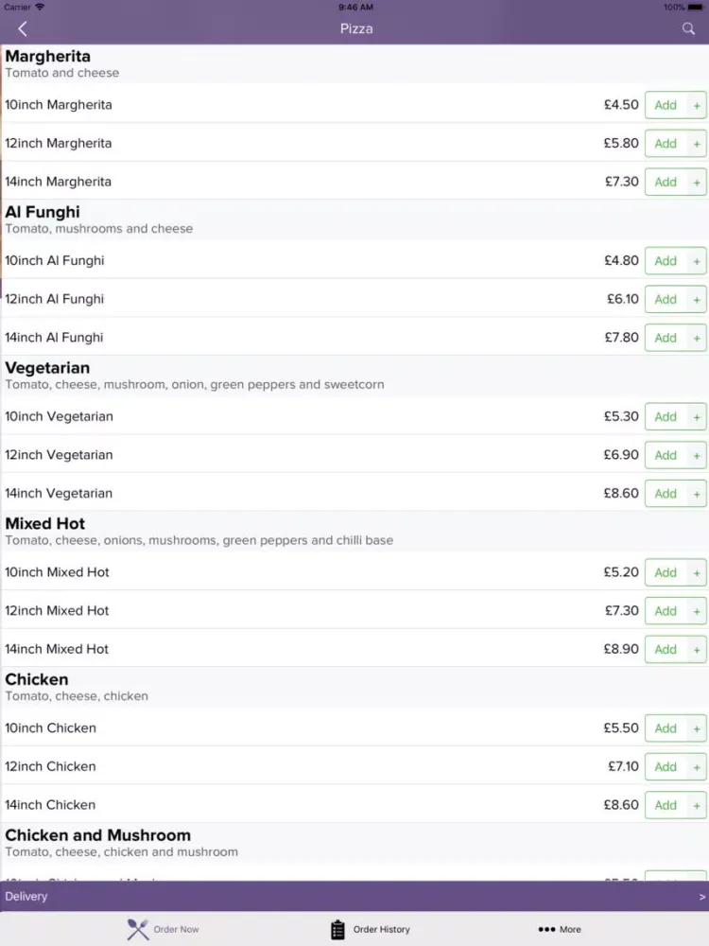
Task: Add 14inch Margherita to order
Action: coord(666,183)
